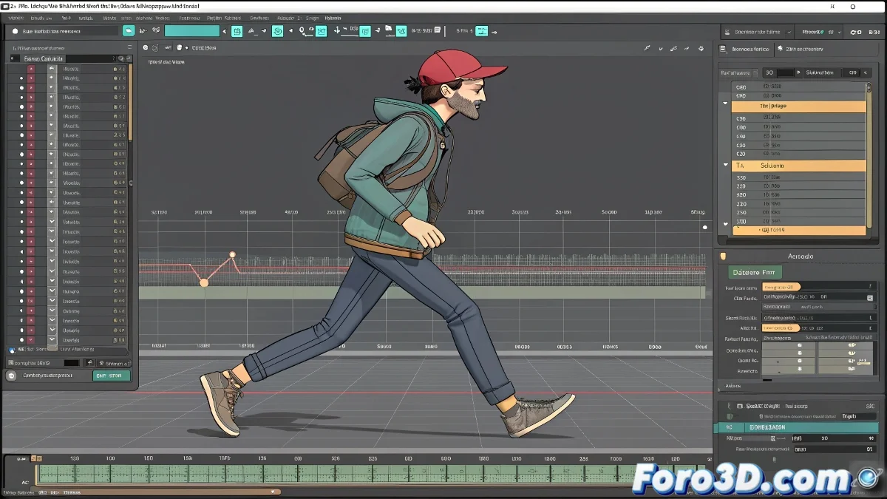
Task: Click the round white icon in the viewport header
Action: (145, 47)
